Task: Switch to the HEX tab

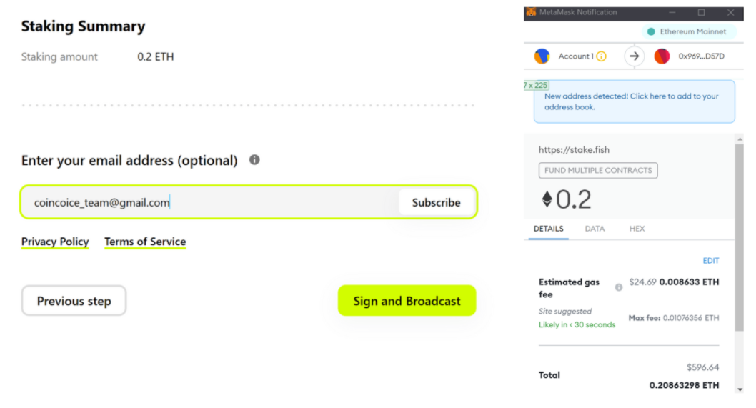Action: click(637, 229)
